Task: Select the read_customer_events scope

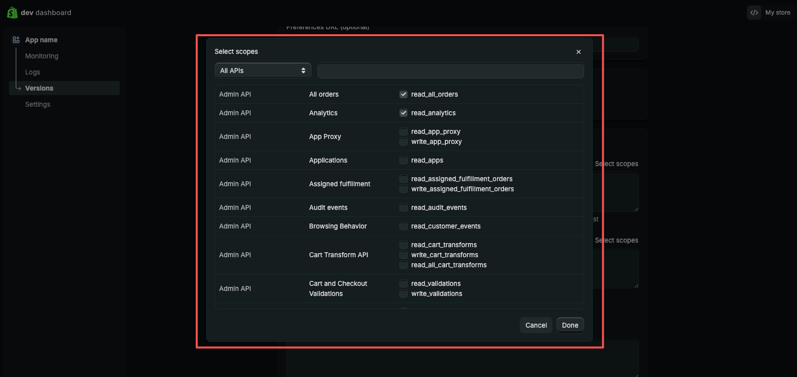Action: point(404,226)
